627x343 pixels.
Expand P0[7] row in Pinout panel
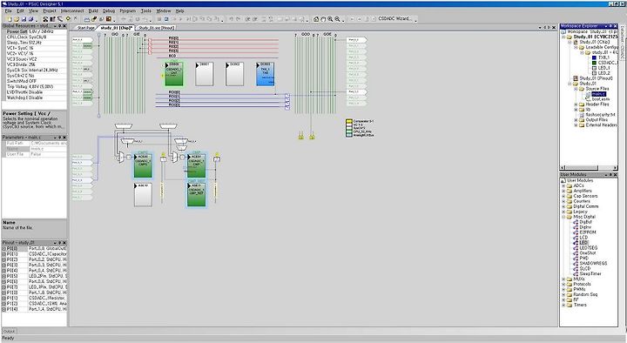[4, 287]
